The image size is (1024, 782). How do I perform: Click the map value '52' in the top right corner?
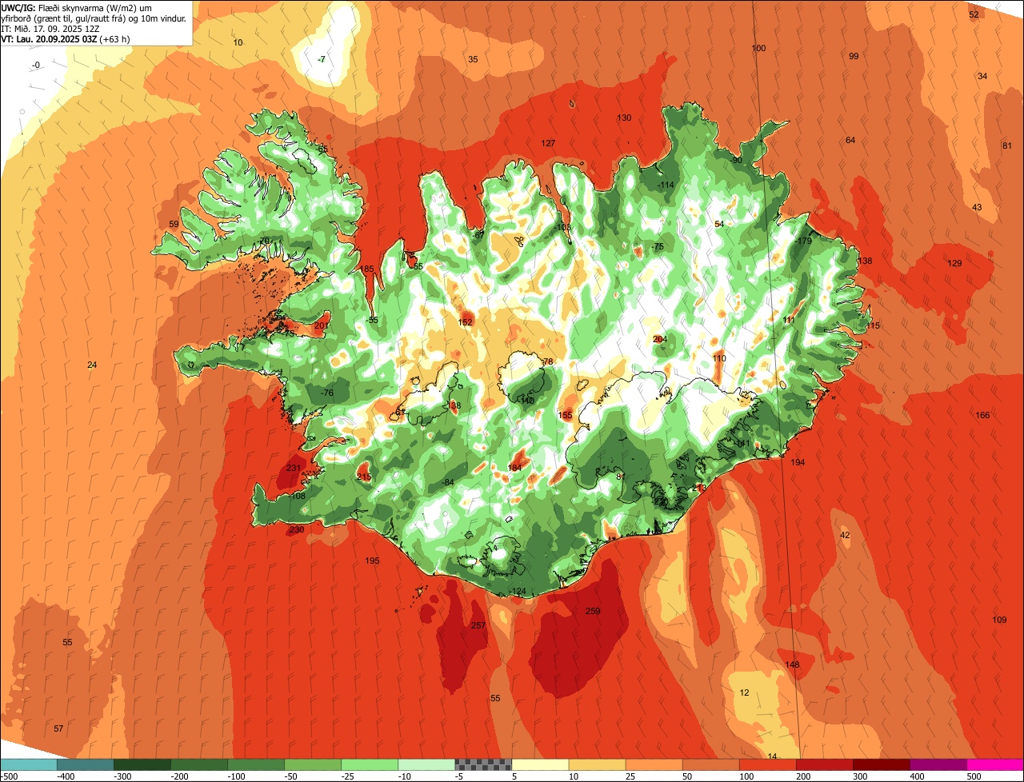point(974,14)
